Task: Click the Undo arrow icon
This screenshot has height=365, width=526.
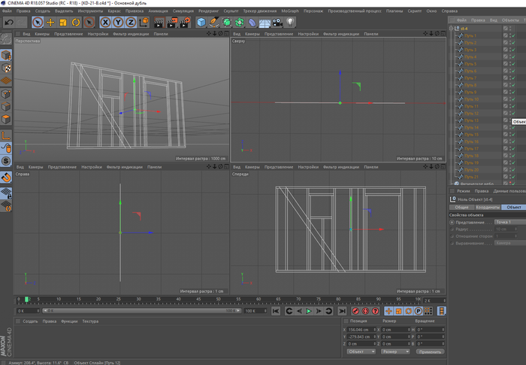Action: [x=8, y=23]
